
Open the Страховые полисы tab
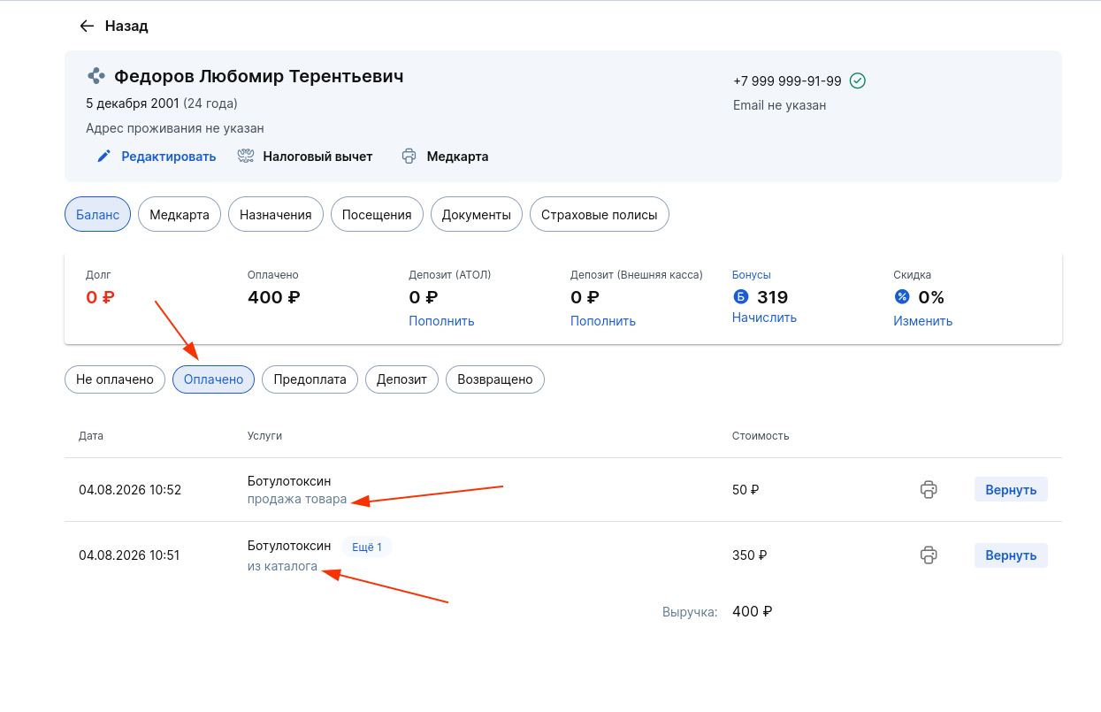click(x=600, y=215)
